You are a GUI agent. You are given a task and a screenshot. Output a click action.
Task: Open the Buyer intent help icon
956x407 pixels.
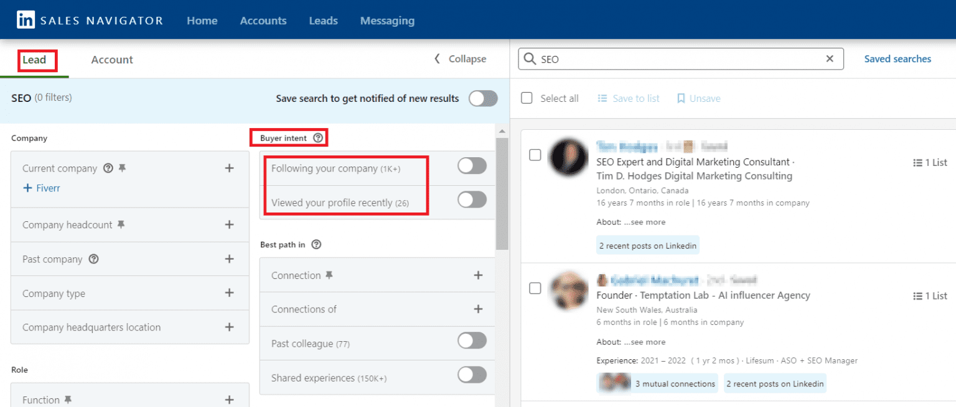pos(319,137)
